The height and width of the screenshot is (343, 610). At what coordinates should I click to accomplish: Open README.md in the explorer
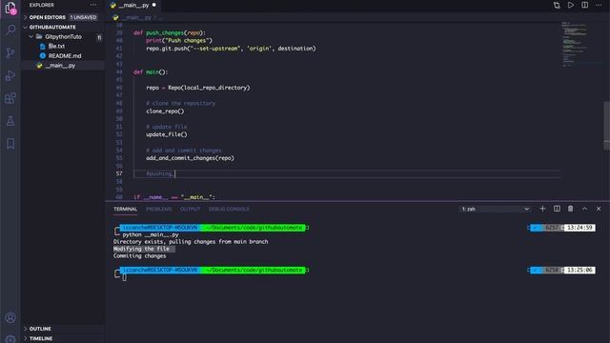click(x=65, y=55)
